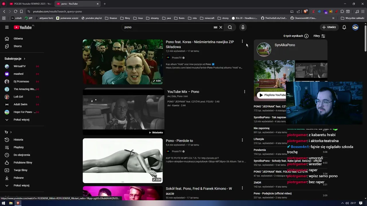Start voice search with the microphone
This screenshot has height=206, width=367.
(243, 27)
